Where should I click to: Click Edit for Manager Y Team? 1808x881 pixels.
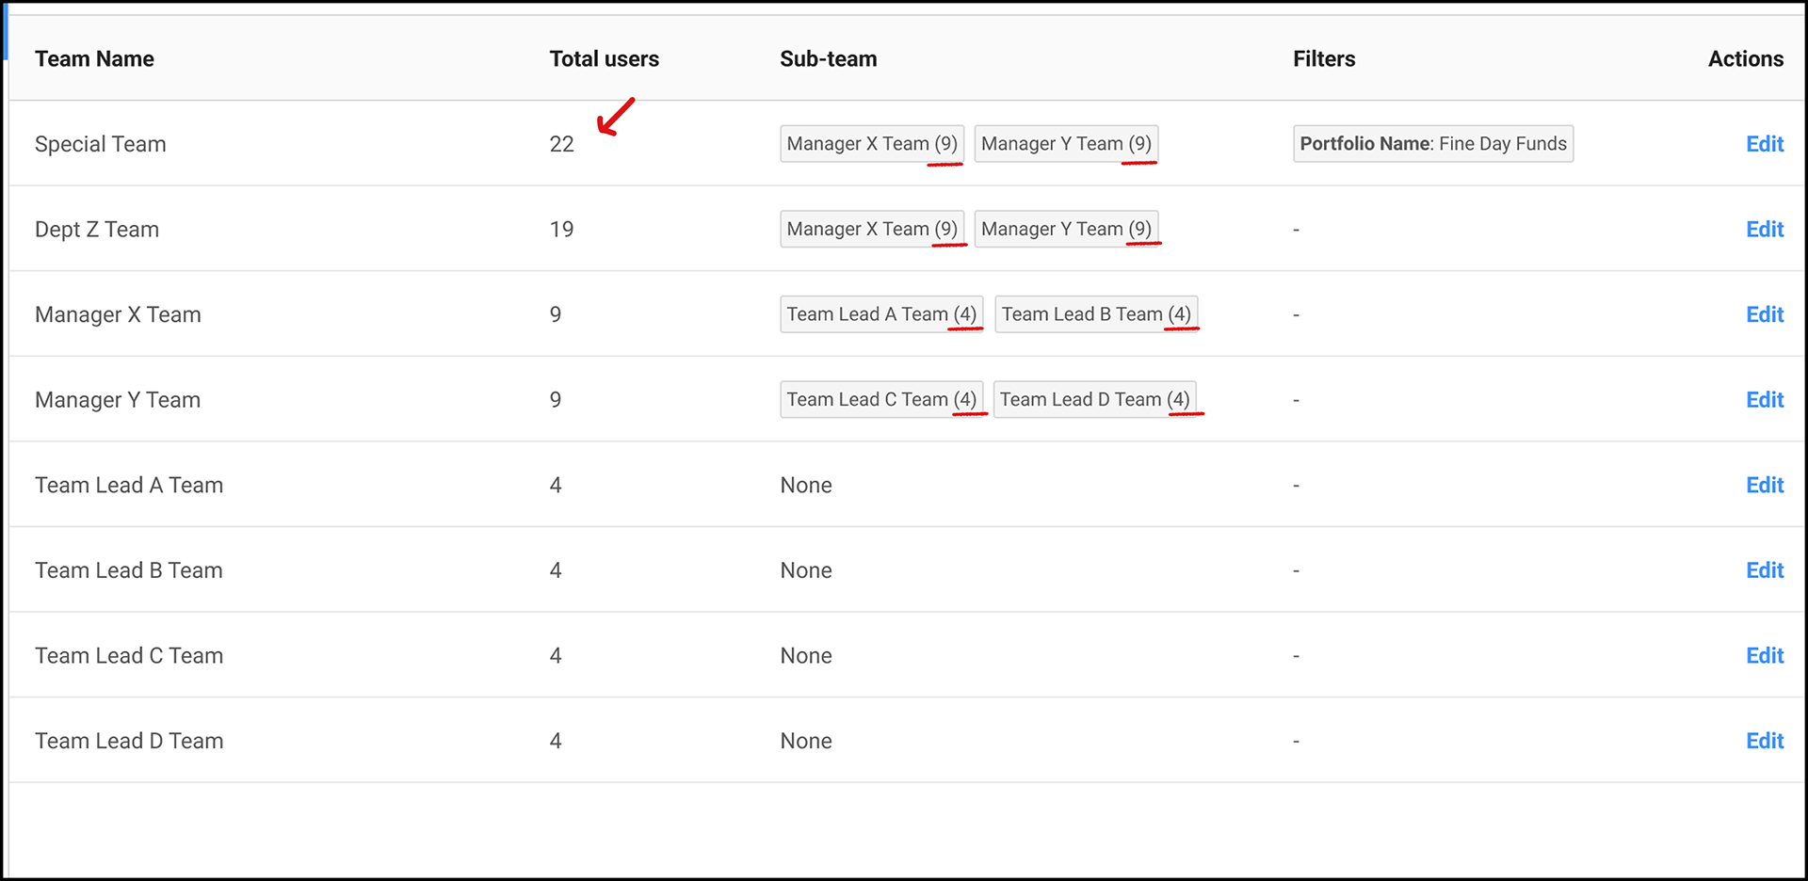(1764, 400)
